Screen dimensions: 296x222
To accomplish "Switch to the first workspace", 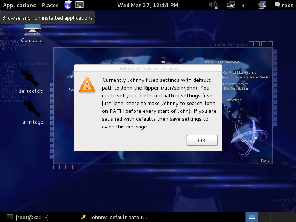I will pyautogui.click(x=252, y=217).
